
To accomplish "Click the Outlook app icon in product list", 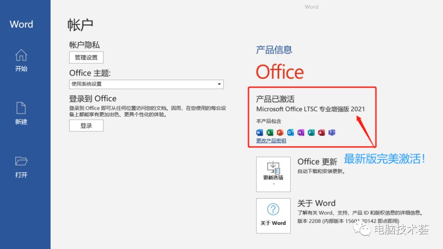I will pyautogui.click(x=290, y=132).
